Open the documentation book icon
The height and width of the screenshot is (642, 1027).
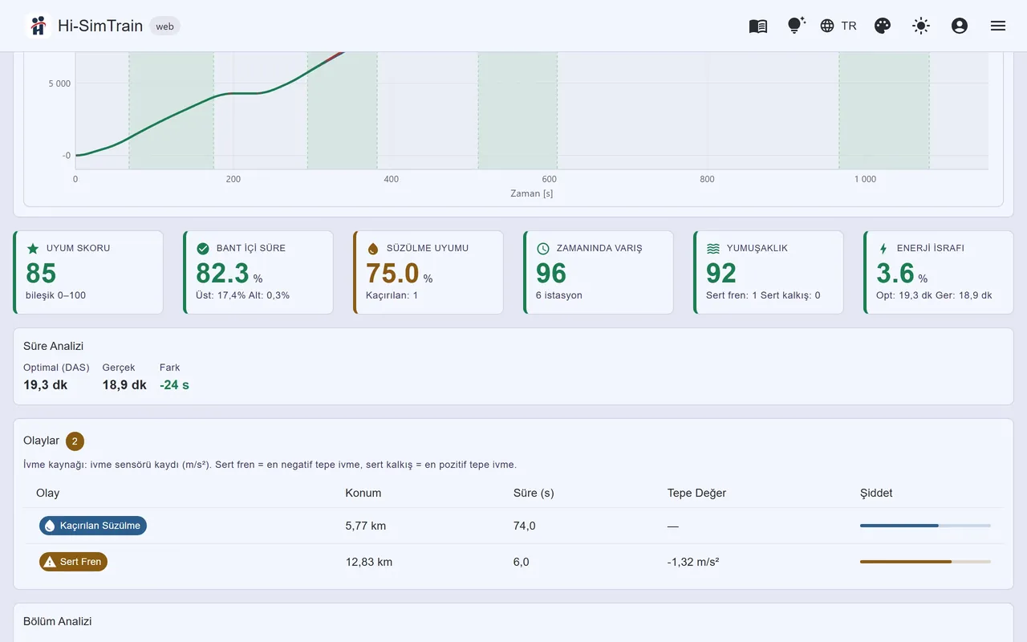[x=758, y=26]
